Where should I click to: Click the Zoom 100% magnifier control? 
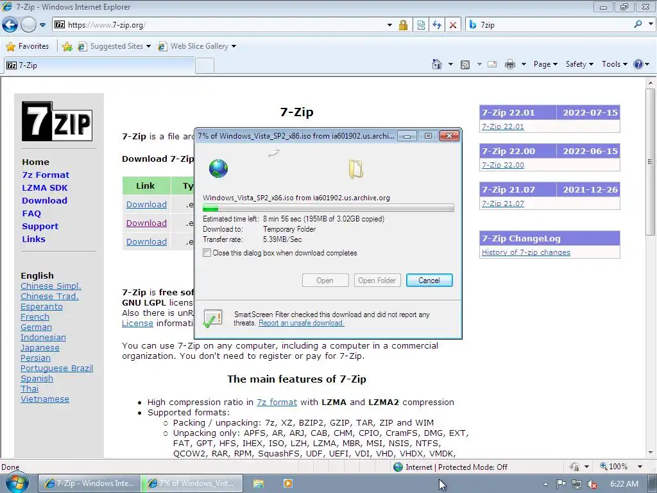coord(613,467)
